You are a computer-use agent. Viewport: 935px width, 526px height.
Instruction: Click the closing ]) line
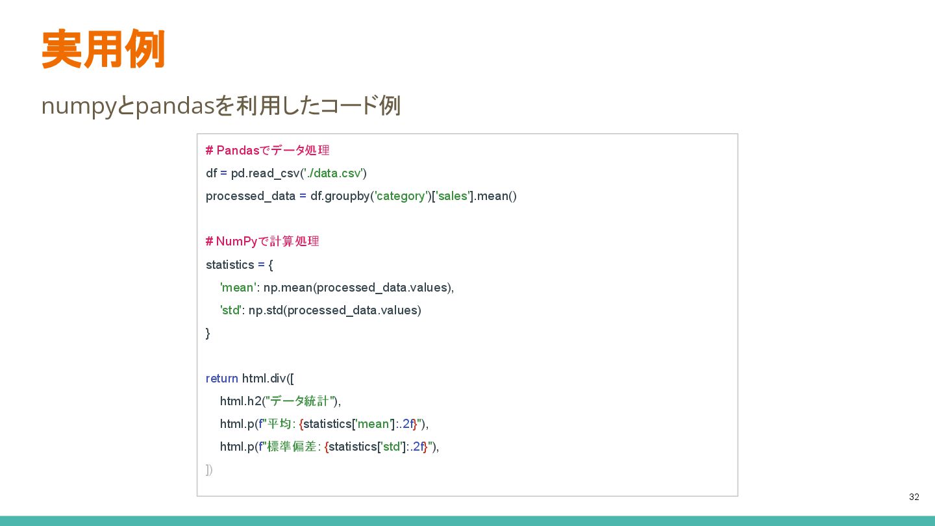(209, 470)
